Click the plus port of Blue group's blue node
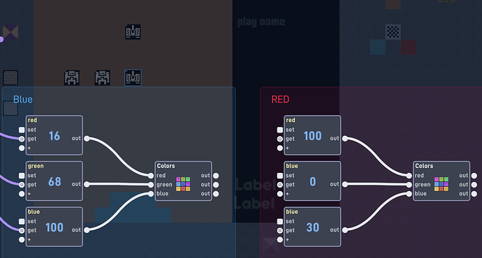The height and width of the screenshot is (258, 482). pos(22,240)
